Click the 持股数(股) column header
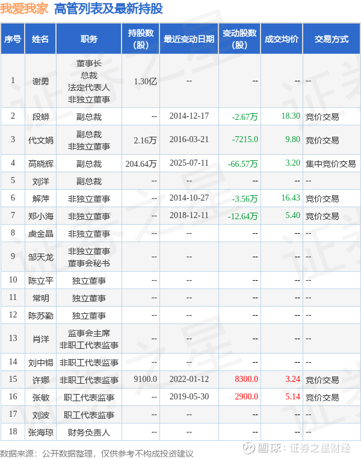The width and height of the screenshot is (361, 459). [x=141, y=39]
